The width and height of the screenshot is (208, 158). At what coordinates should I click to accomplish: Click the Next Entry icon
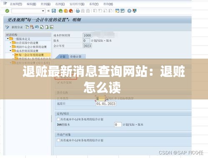(47, 27)
